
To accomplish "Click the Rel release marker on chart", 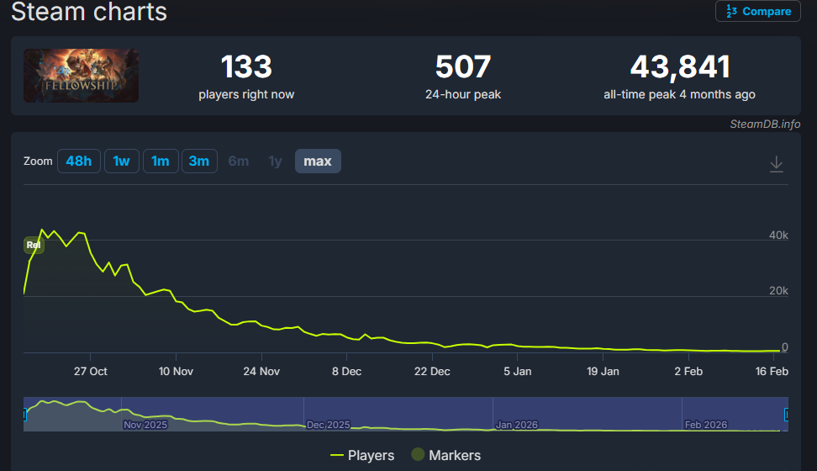I will [34, 245].
